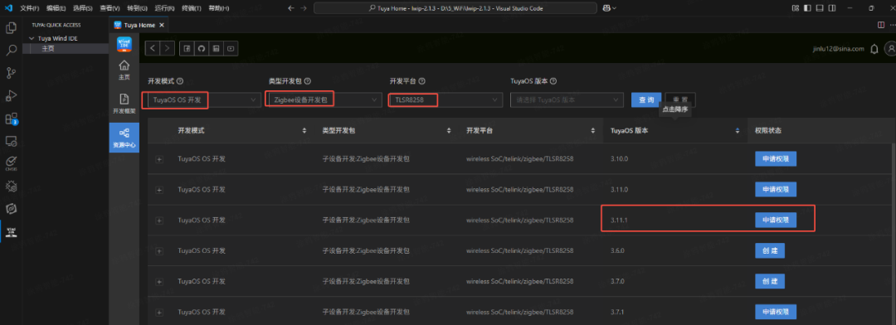
Task: Open the Copilot icon in title bar
Action: tap(606, 8)
